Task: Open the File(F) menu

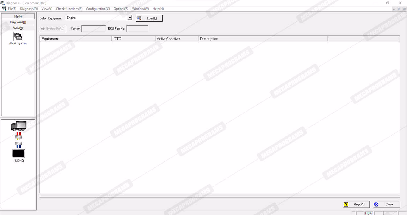Action: coord(12,9)
